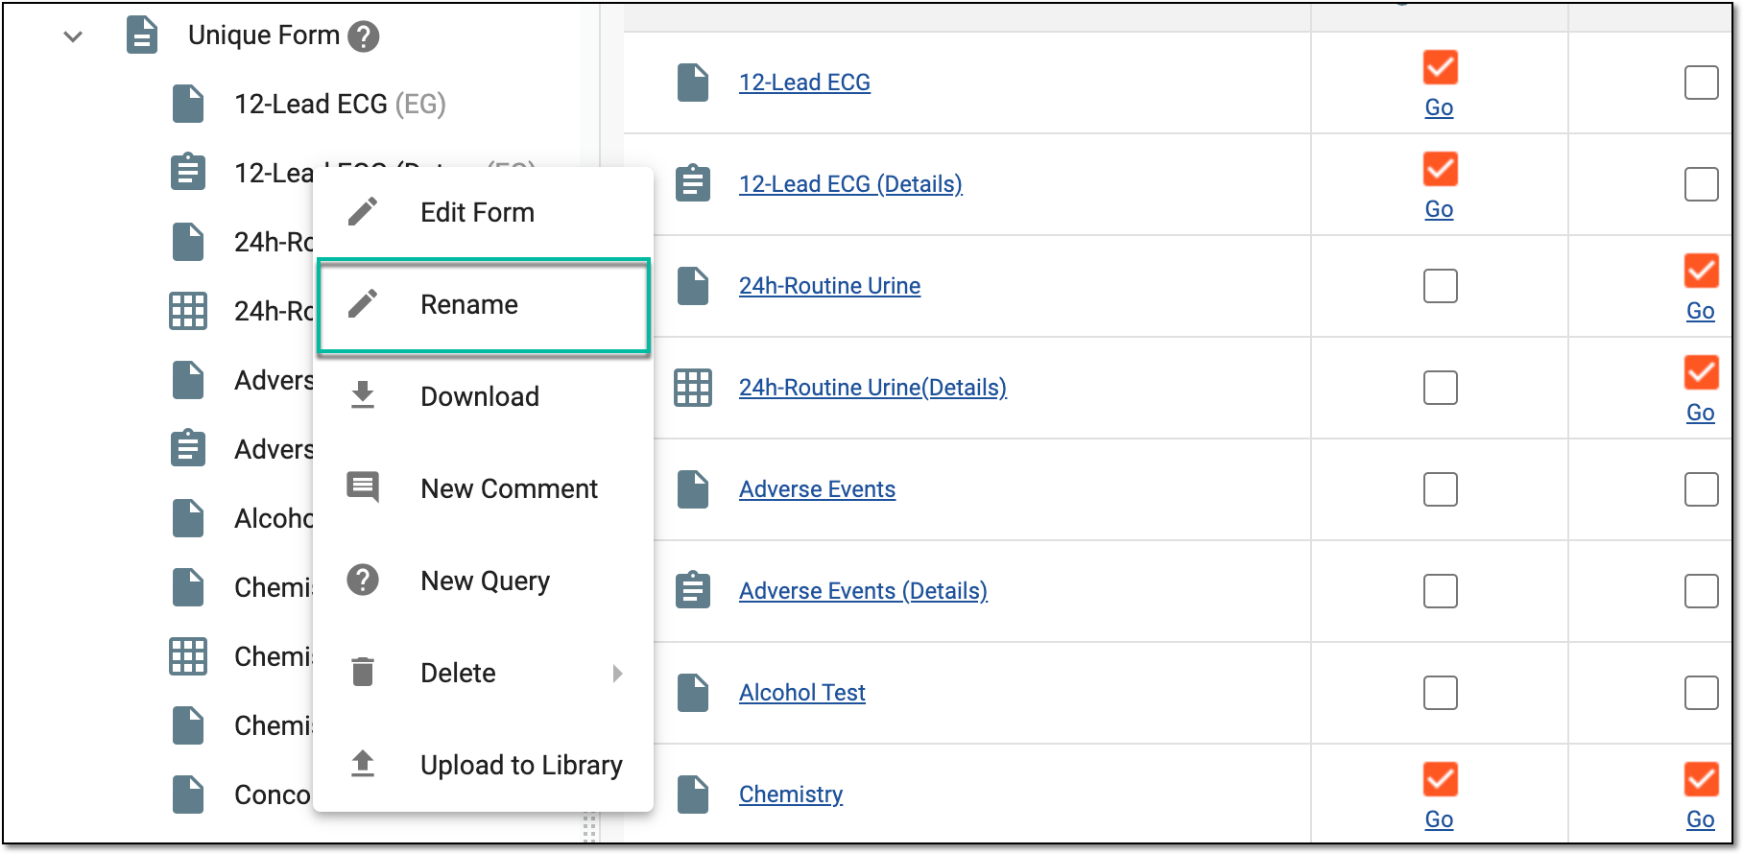Choose New Query from the context menu
Image resolution: width=1743 pixels, height=854 pixels.
pyautogui.click(x=484, y=581)
